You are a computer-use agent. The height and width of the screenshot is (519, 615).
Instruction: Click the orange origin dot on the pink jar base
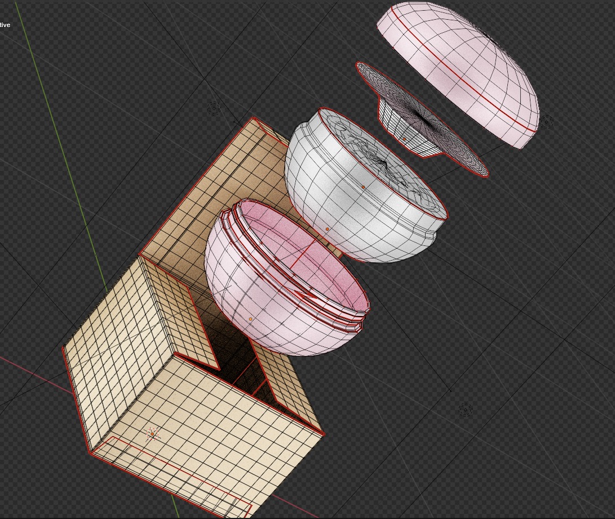click(251, 319)
